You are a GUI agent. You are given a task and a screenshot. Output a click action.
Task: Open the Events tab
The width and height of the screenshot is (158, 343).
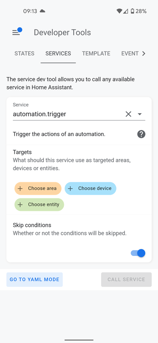(130, 54)
